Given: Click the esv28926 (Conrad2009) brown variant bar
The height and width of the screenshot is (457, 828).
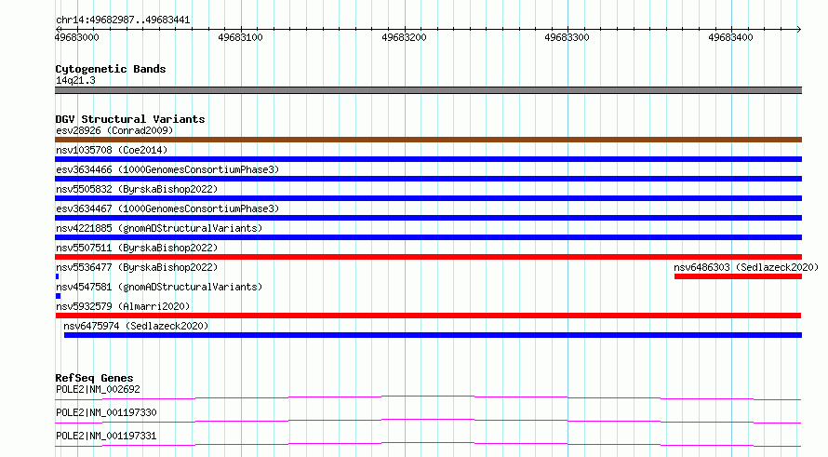Looking at the screenshot, I should [x=428, y=140].
